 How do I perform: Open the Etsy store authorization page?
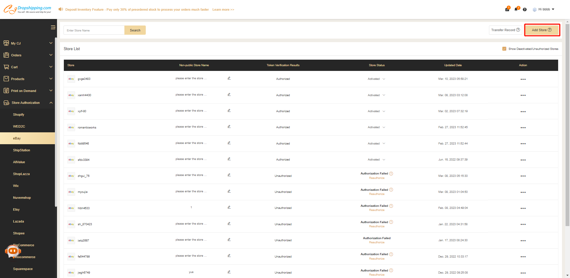coord(16,209)
